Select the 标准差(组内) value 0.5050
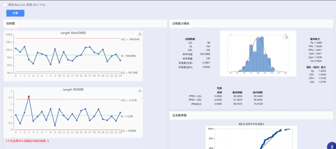This screenshot has width=336, height=149. 206,67
